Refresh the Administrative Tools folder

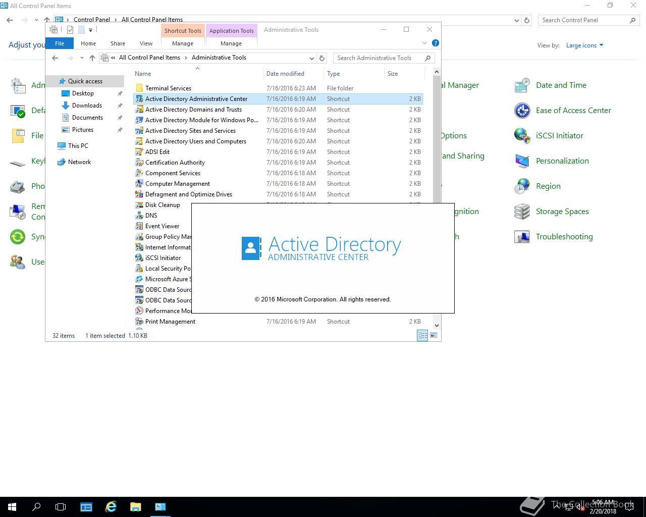(322, 58)
